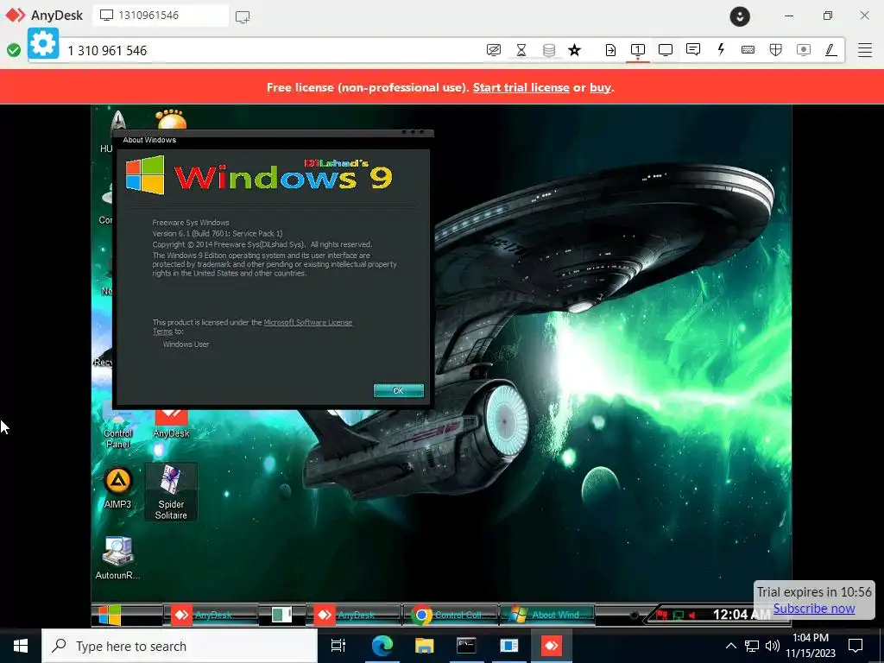Image resolution: width=884 pixels, height=663 pixels.
Task: Click the blue gear icon beside address
Action: pyautogui.click(x=43, y=43)
